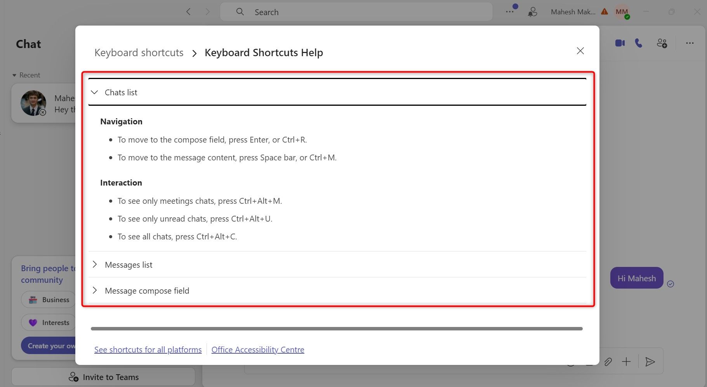Open the chat header ellipsis options
Screen dimensions: 707x387
tap(690, 43)
